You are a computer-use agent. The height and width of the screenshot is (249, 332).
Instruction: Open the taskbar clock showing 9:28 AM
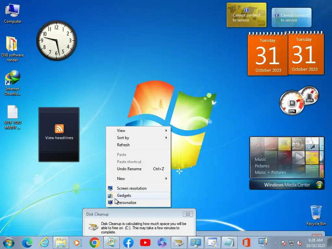pyautogui.click(x=315, y=243)
